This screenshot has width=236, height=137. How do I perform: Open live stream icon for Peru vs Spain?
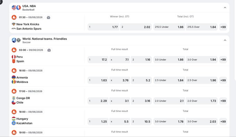[49, 50]
